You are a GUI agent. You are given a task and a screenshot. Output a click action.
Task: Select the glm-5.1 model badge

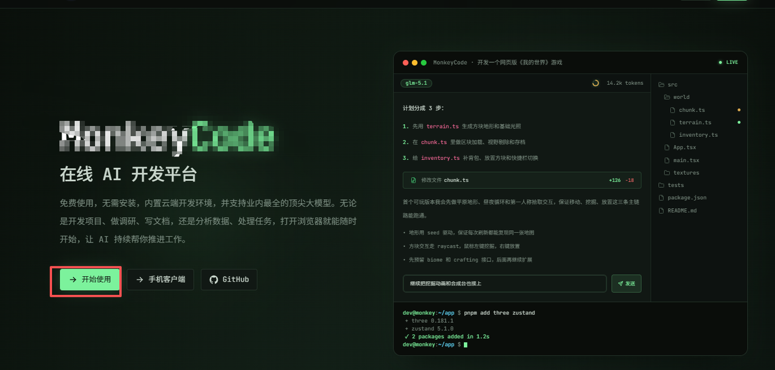(416, 83)
